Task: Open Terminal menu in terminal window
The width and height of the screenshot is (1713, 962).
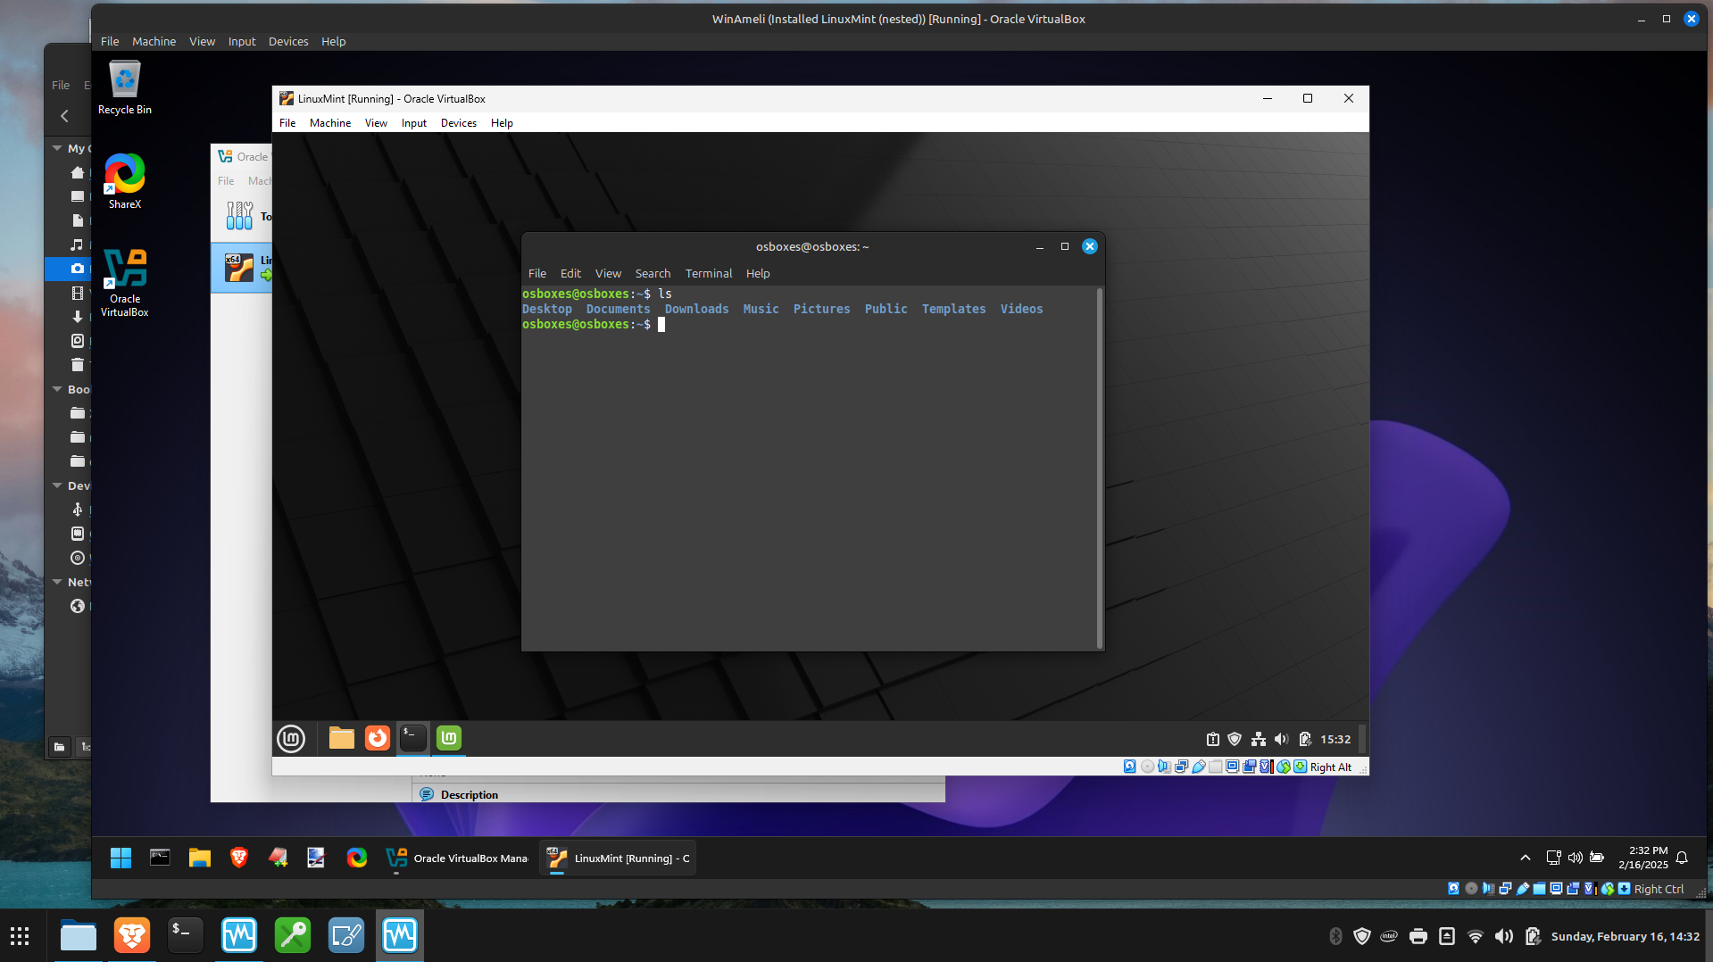Action: [709, 273]
